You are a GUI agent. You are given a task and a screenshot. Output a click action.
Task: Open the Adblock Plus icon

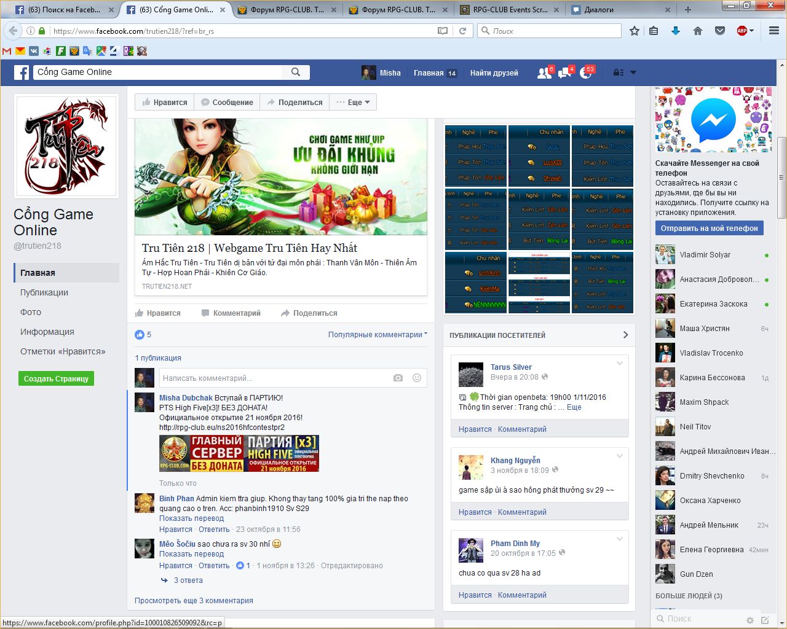(x=742, y=31)
